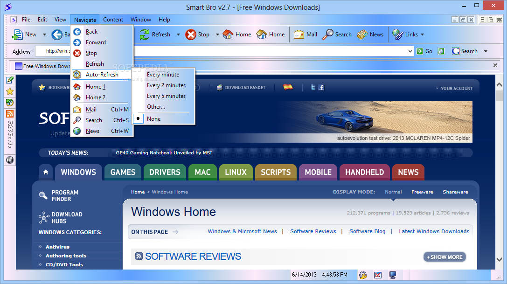Open the Antivirus category

point(57,247)
